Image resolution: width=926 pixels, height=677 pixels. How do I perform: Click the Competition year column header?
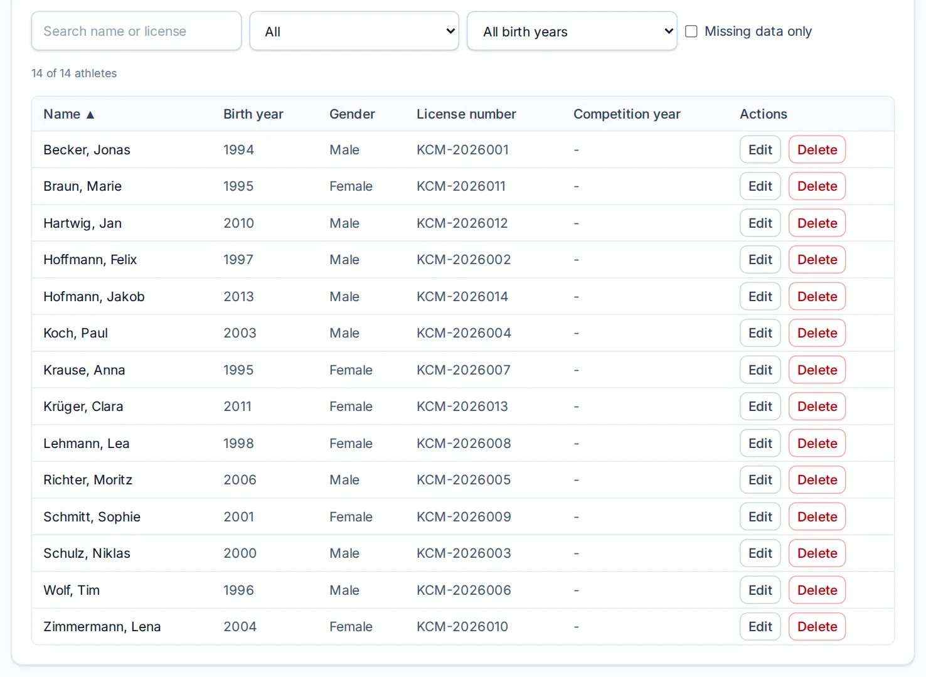tap(627, 114)
